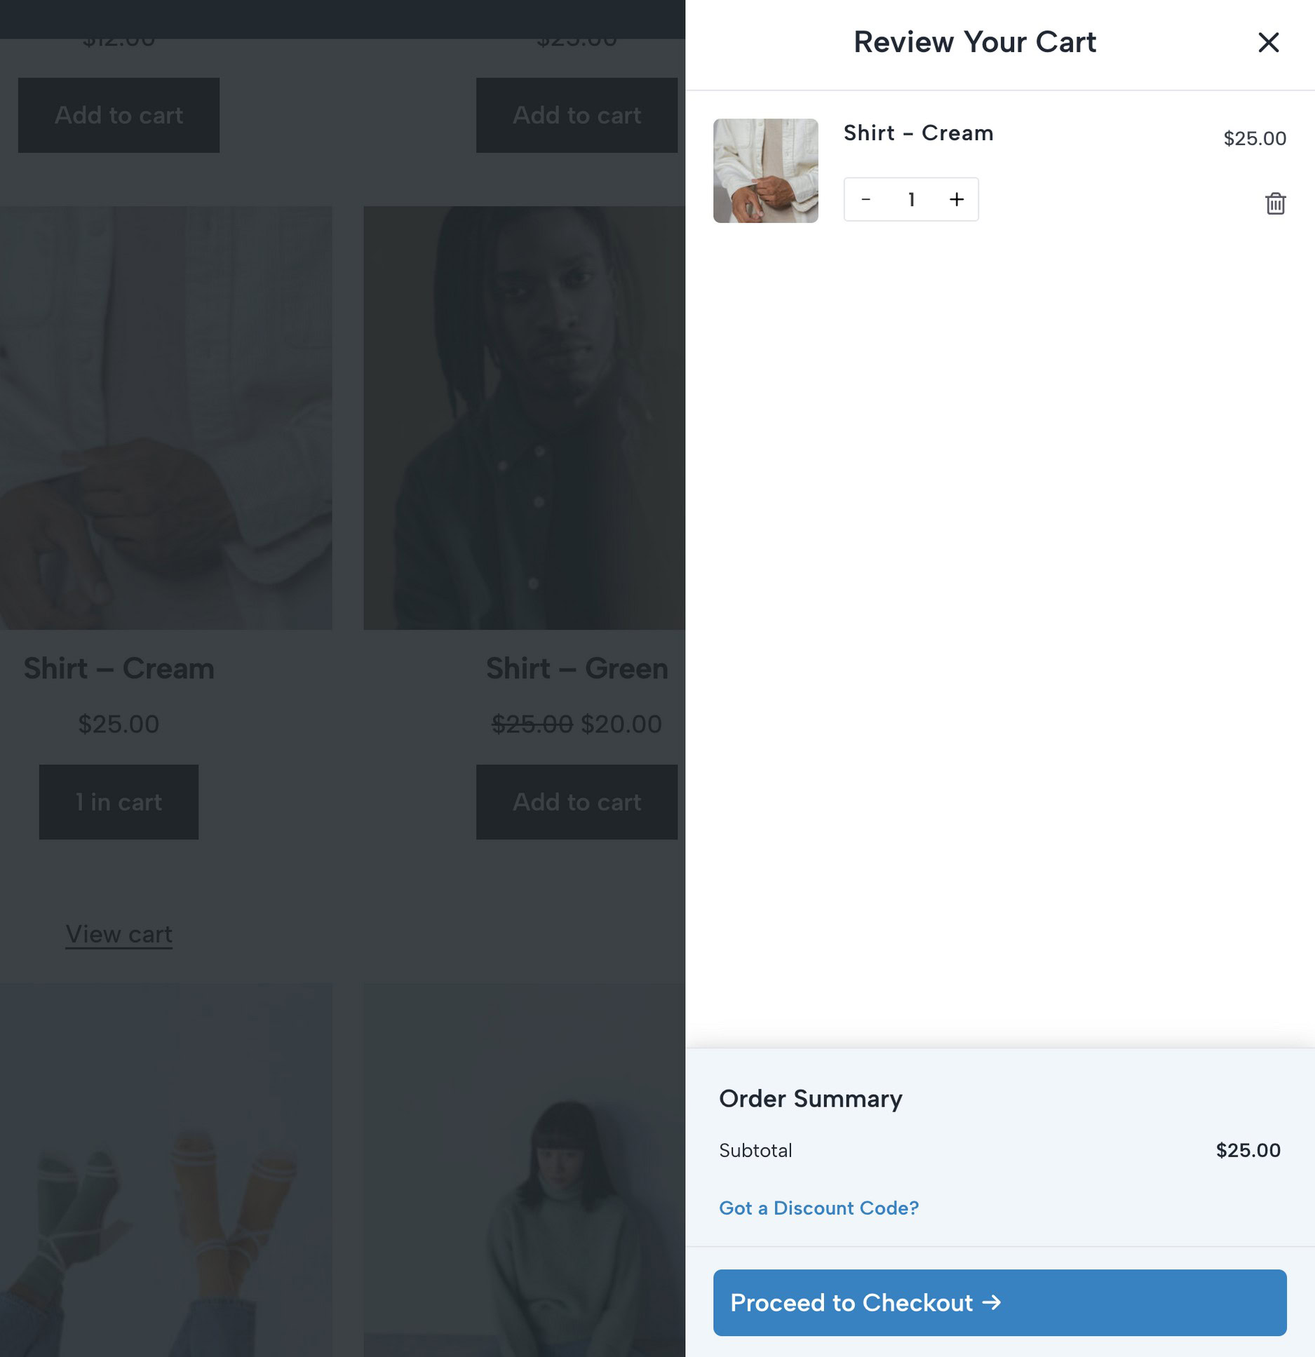
Task: Remove Shirt – Cream with trash icon
Action: pos(1275,203)
